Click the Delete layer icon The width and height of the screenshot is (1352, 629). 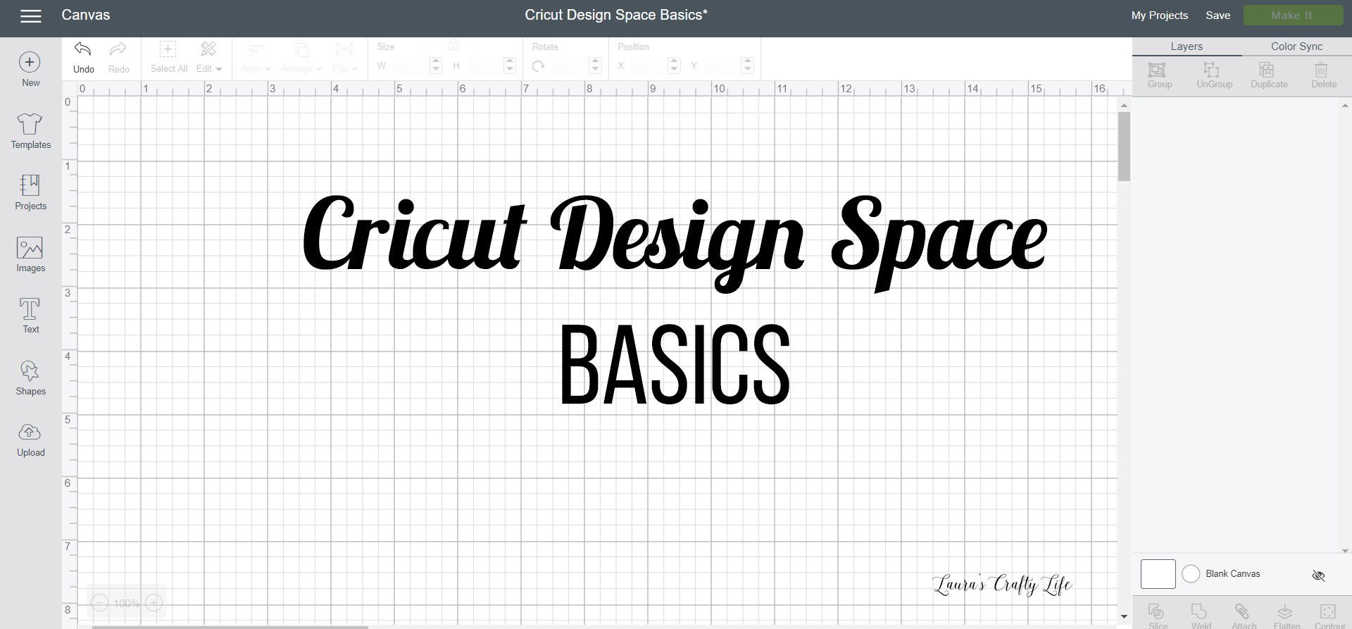(1323, 75)
